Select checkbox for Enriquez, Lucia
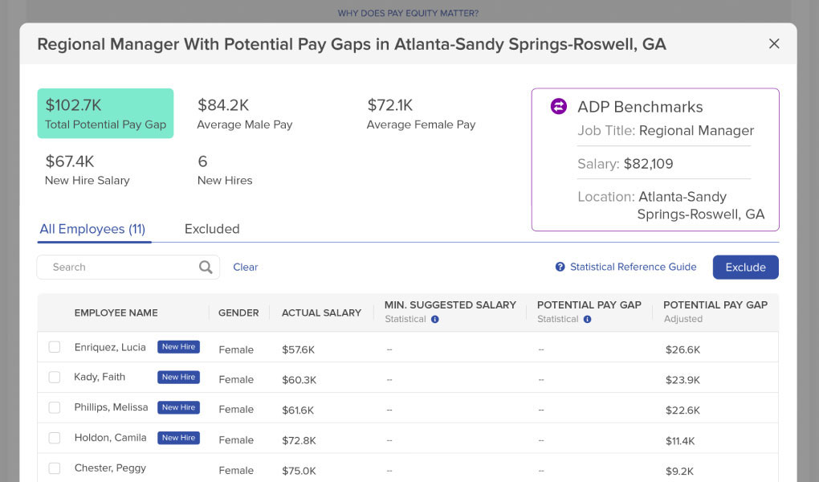 coord(55,348)
